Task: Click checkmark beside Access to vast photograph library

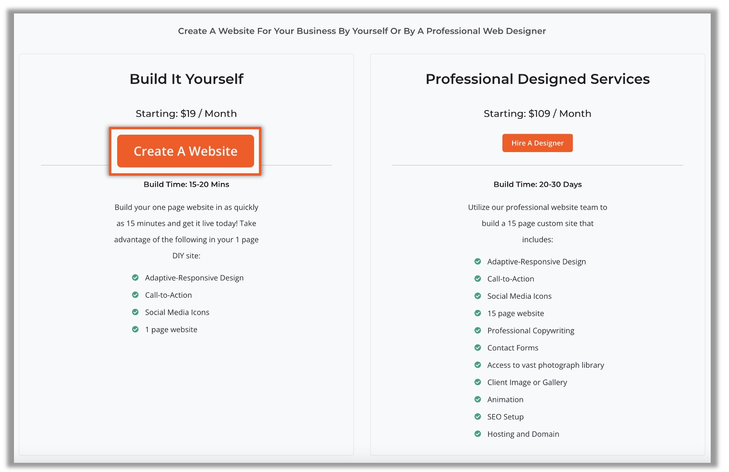Action: (478, 365)
